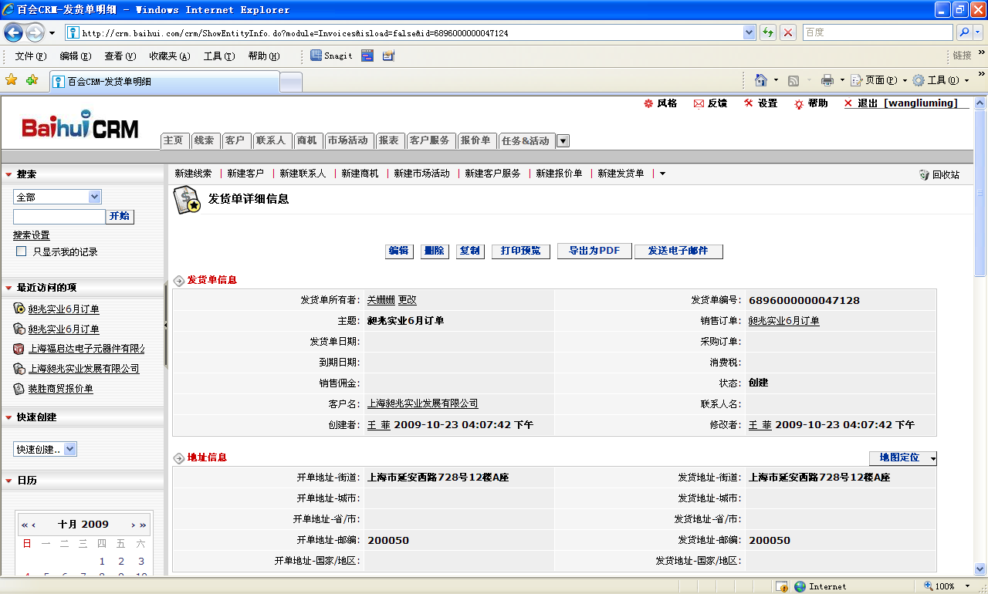Open the 全部 search scope dropdown
Image resolution: width=988 pixels, height=594 pixels.
[57, 197]
